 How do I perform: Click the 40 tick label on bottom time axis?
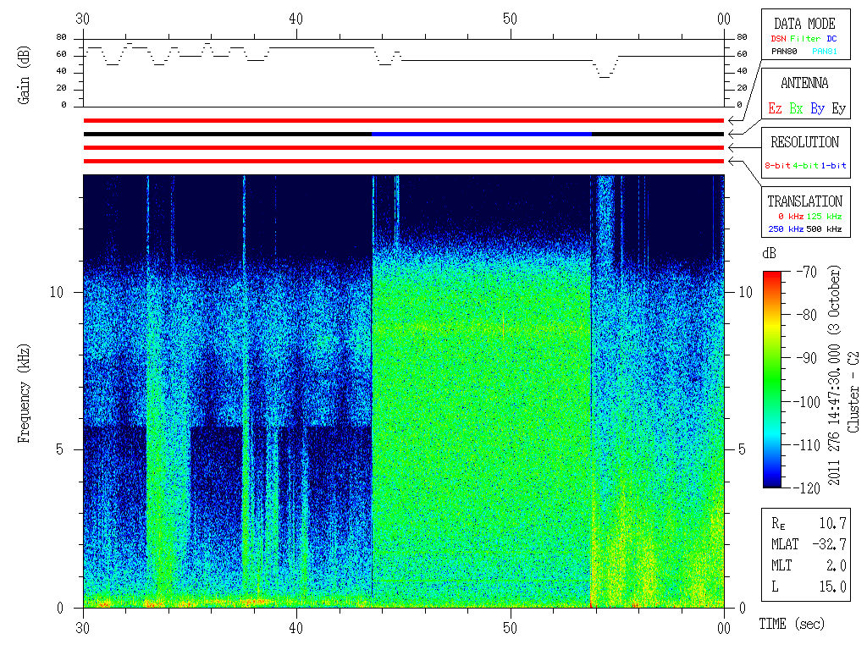coord(296,628)
